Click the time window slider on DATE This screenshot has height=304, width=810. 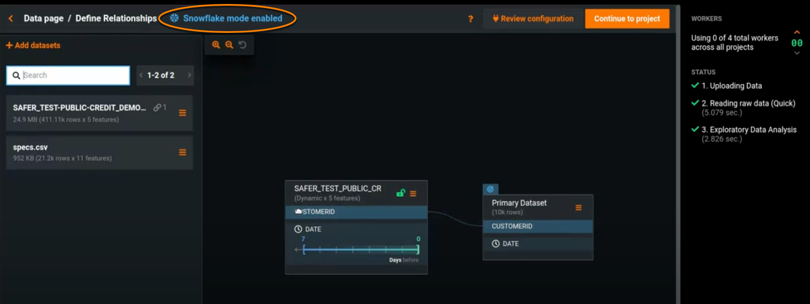361,249
